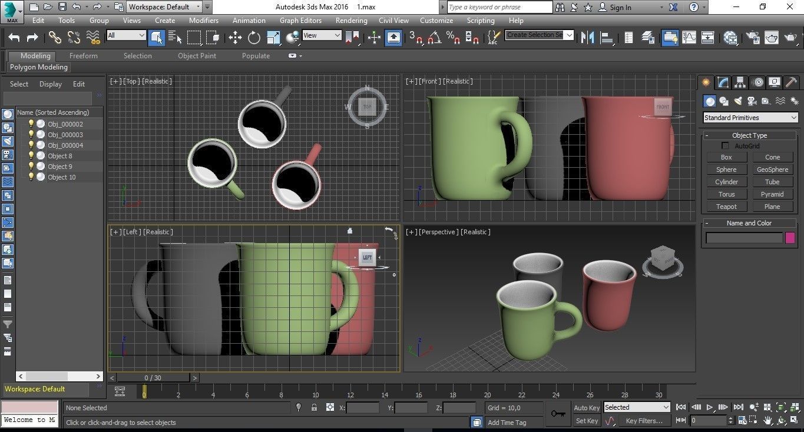This screenshot has width=804, height=432.
Task: Click the Undo arrow in main toolbar
Action: pos(14,38)
